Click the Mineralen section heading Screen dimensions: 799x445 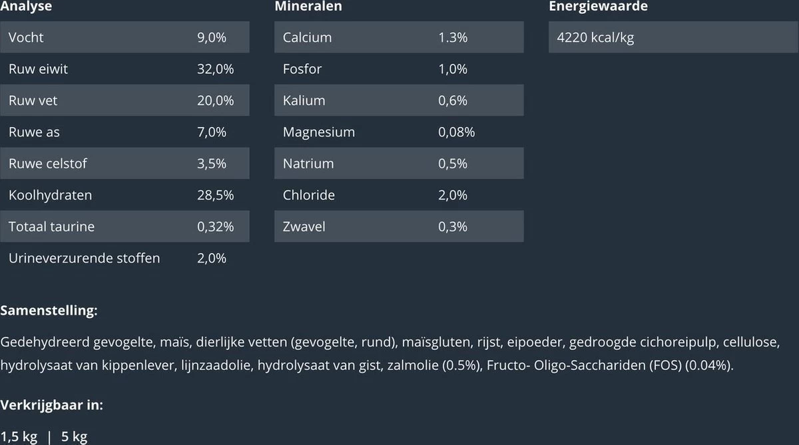(308, 7)
